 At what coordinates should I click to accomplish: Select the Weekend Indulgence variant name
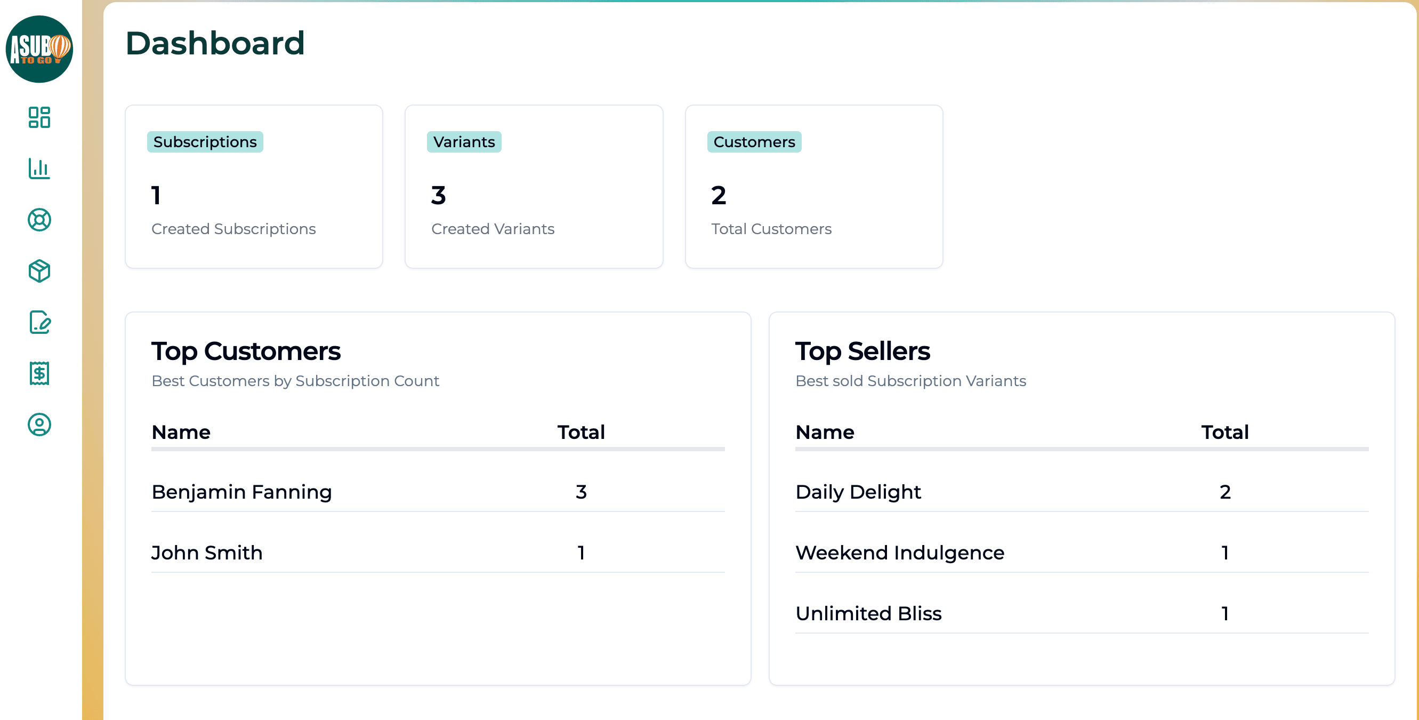coord(900,553)
